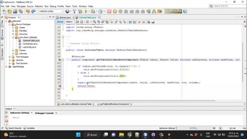This screenshot has height=139, width=247.
Task: Select the Source editor view button
Action: point(60,22)
